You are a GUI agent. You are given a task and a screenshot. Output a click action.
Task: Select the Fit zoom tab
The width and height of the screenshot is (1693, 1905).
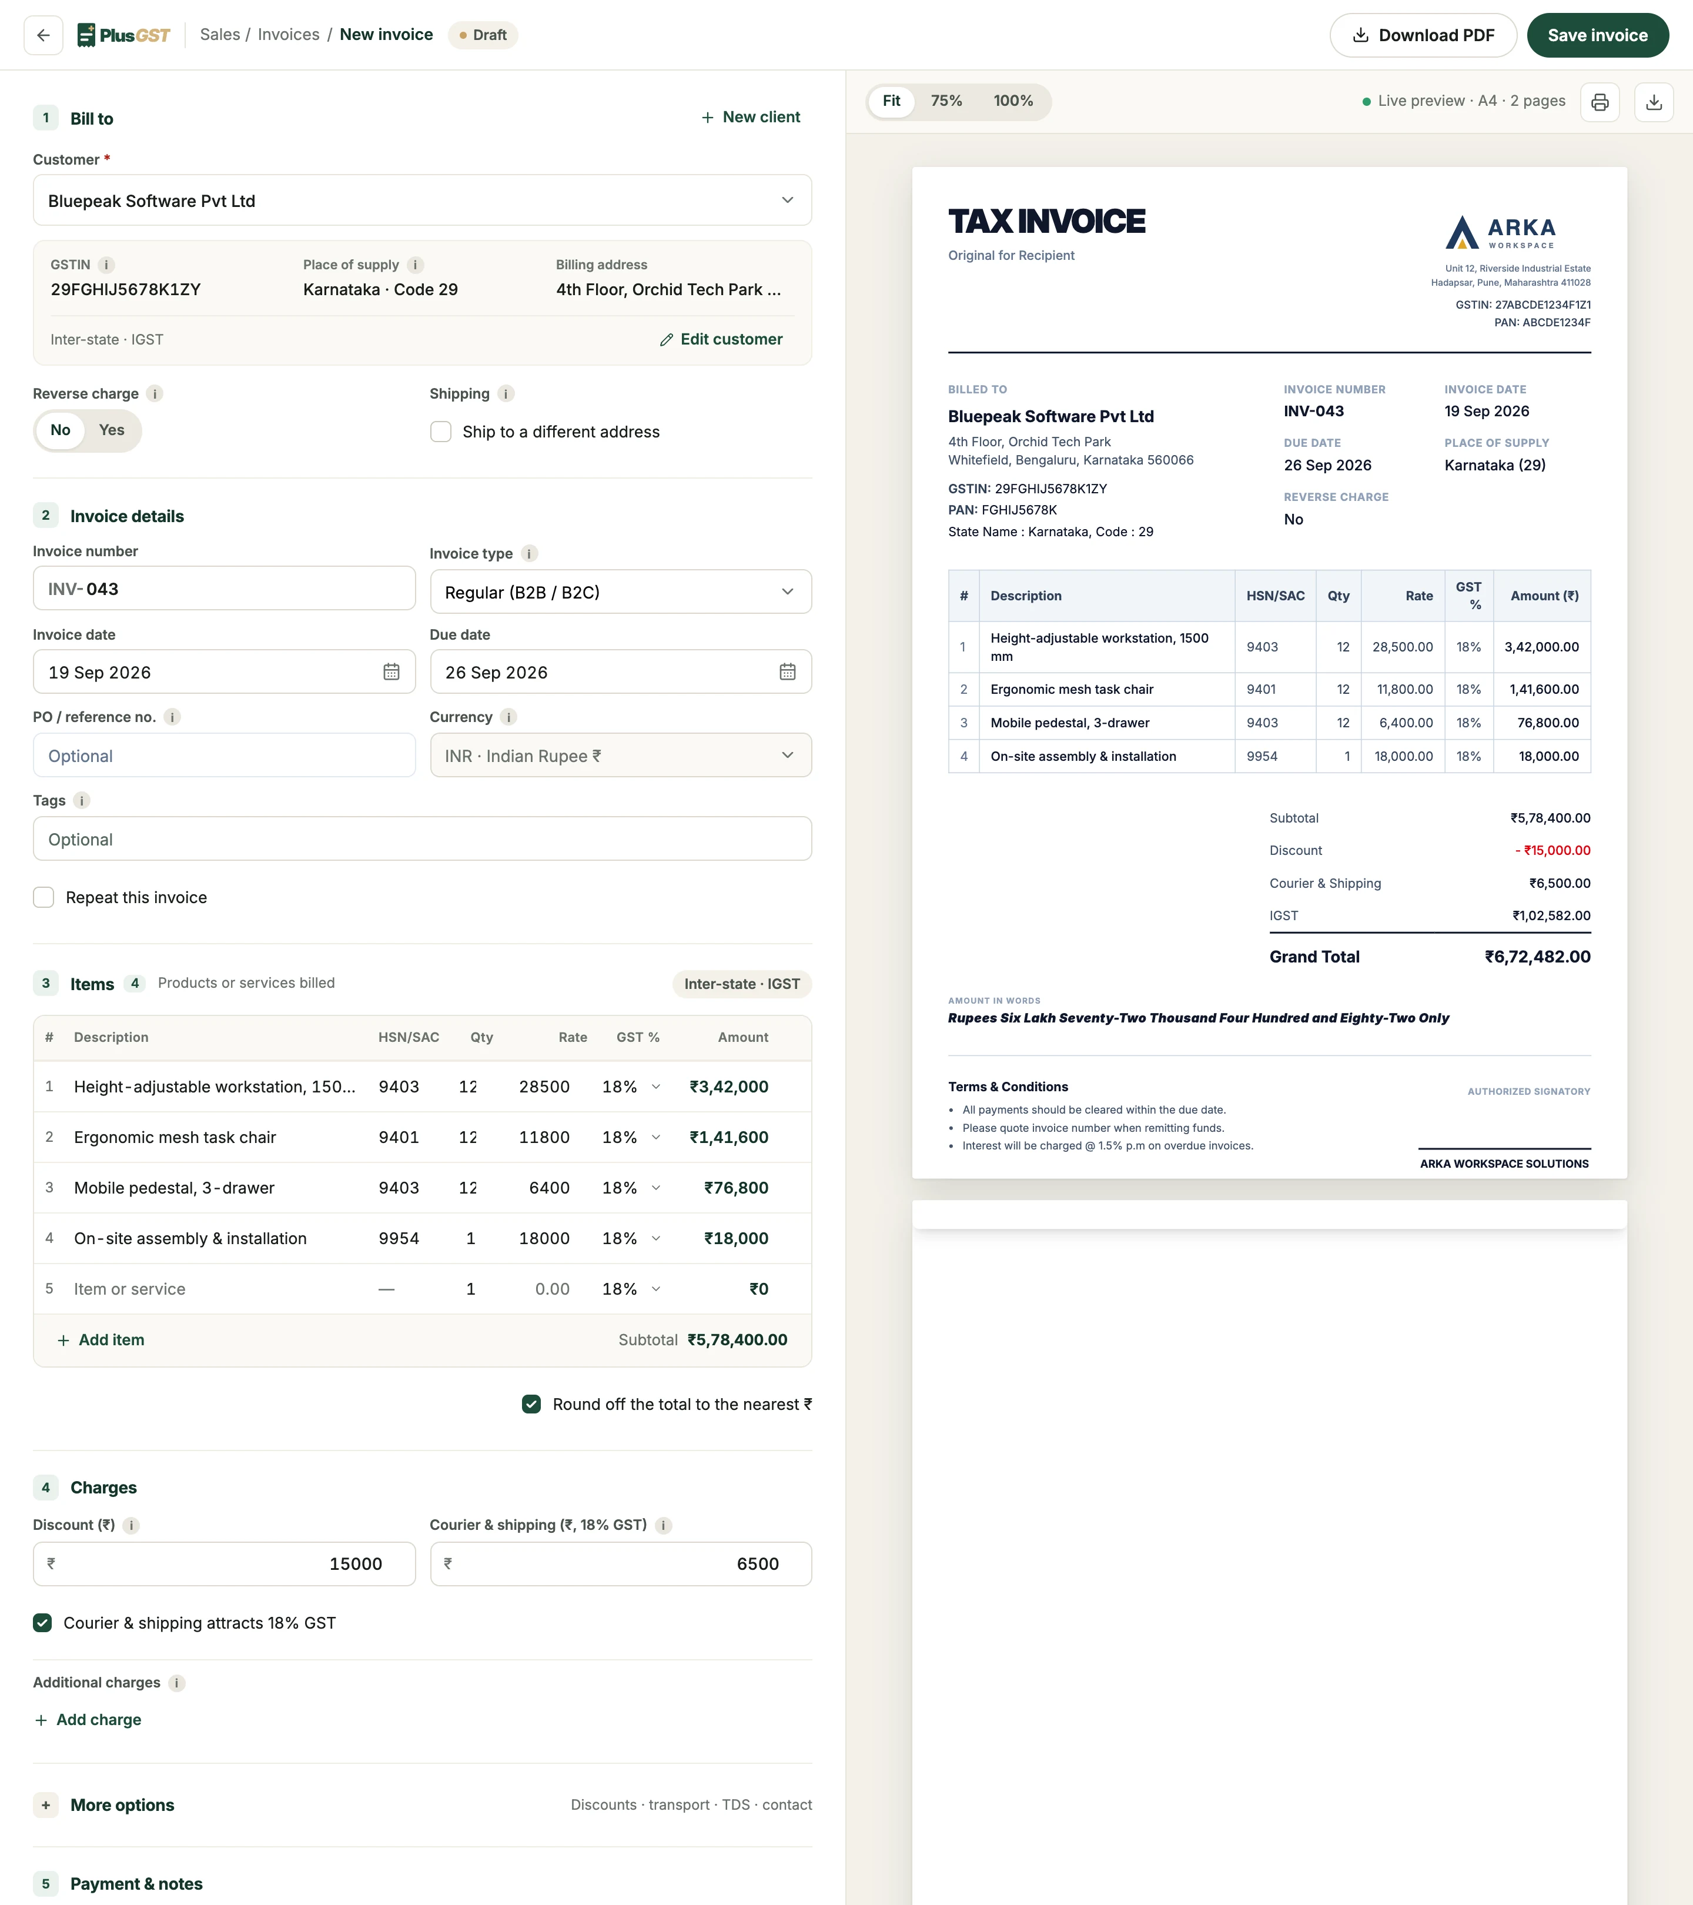(x=892, y=102)
